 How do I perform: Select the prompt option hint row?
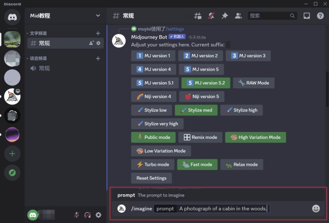coord(218,195)
